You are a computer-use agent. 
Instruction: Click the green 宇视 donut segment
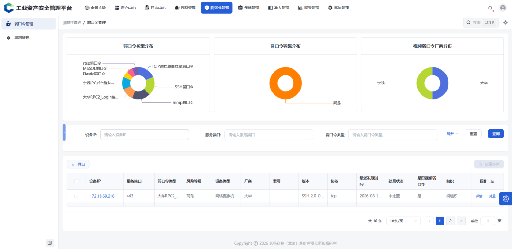pyautogui.click(x=421, y=83)
